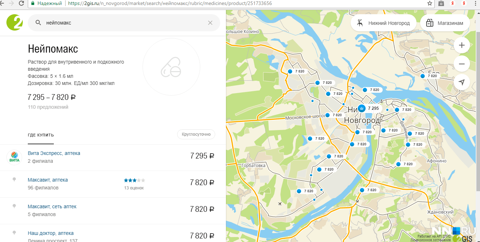The width and height of the screenshot is (480, 242).
Task: Click price range 7 295 – 7 820 ₽
Action: [52, 97]
